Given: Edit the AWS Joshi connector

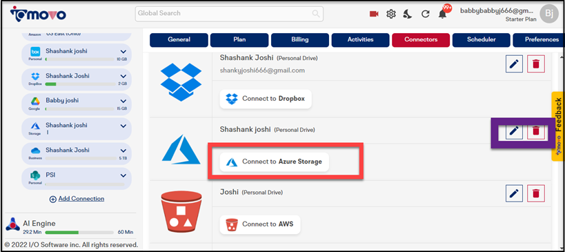Looking at the screenshot, I should click(x=514, y=193).
